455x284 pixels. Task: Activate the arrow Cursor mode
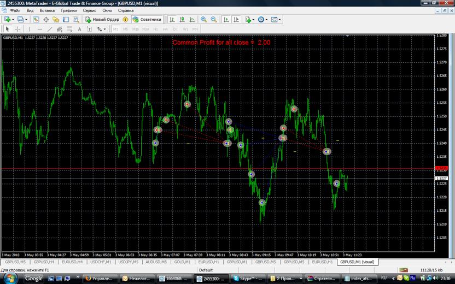tap(8, 29)
